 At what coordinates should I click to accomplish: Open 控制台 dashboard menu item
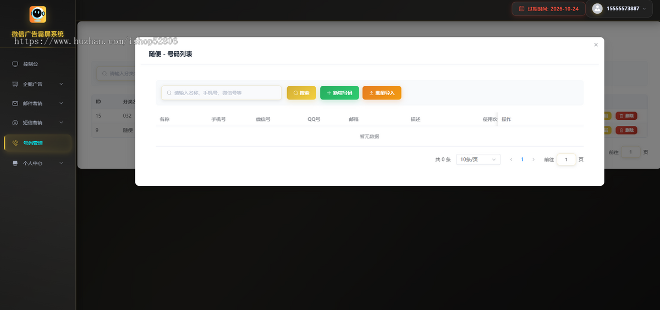37,64
